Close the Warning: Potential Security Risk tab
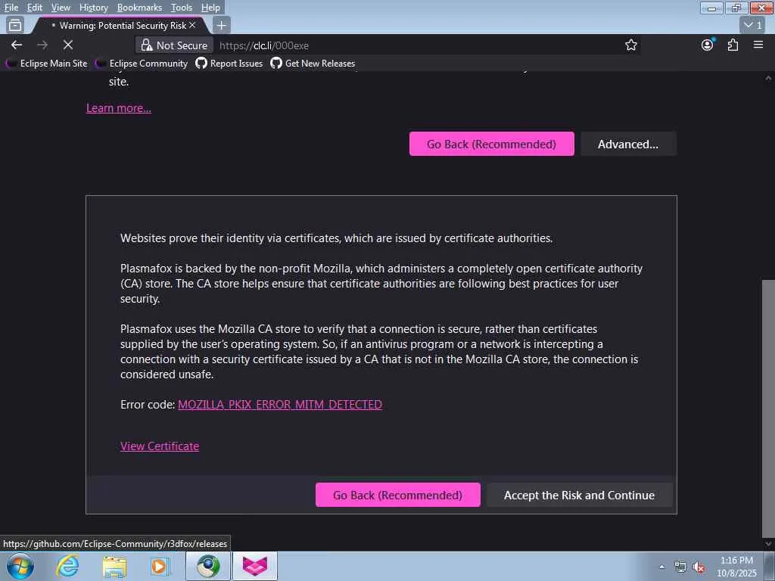Screen dimensions: 775x581 point(192,25)
